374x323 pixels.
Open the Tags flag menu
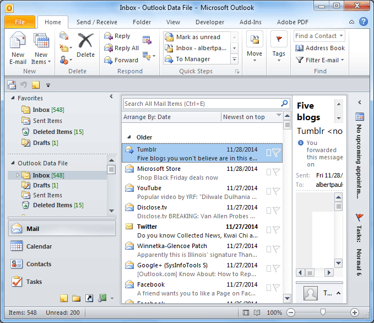tap(279, 46)
